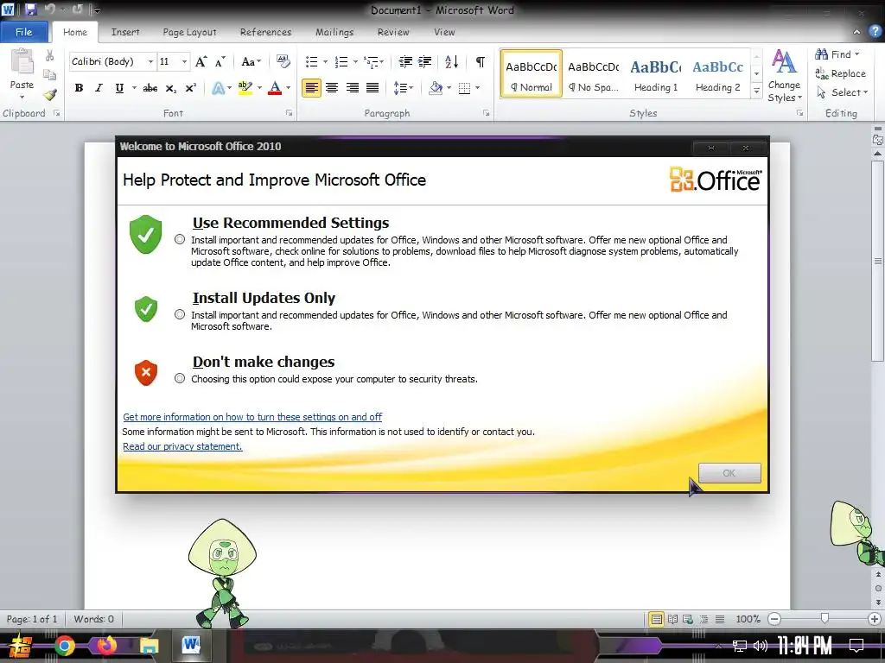The height and width of the screenshot is (663, 885).
Task: Click the Clear Formatting icon
Action: (283, 61)
